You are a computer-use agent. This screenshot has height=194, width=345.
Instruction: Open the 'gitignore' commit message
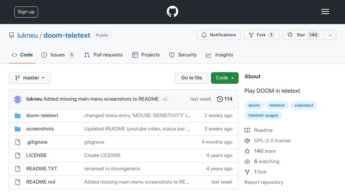pyautogui.click(x=94, y=142)
